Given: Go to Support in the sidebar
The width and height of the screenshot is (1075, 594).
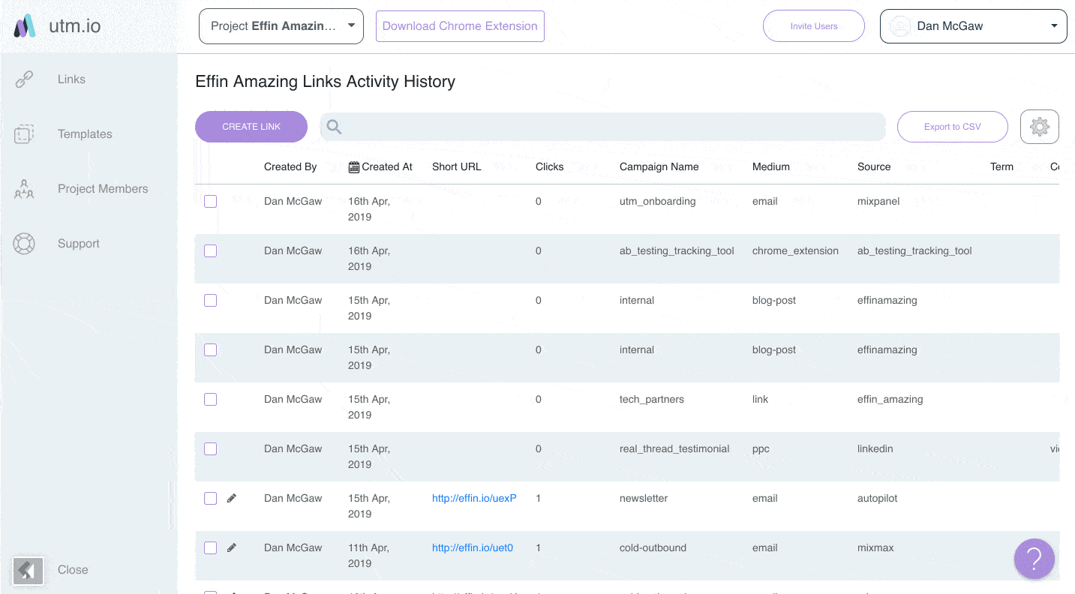Looking at the screenshot, I should (x=79, y=244).
